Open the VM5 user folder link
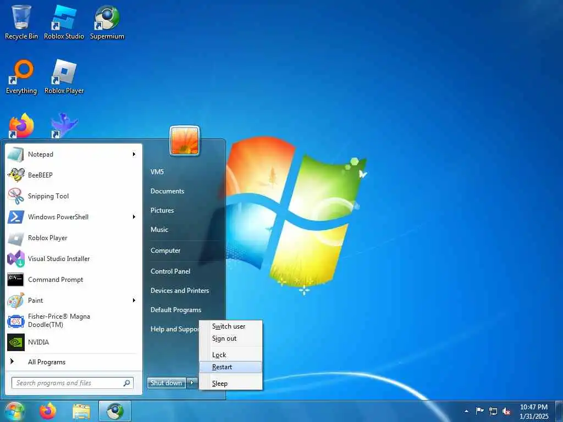Image resolution: width=563 pixels, height=422 pixels. pyautogui.click(x=157, y=172)
